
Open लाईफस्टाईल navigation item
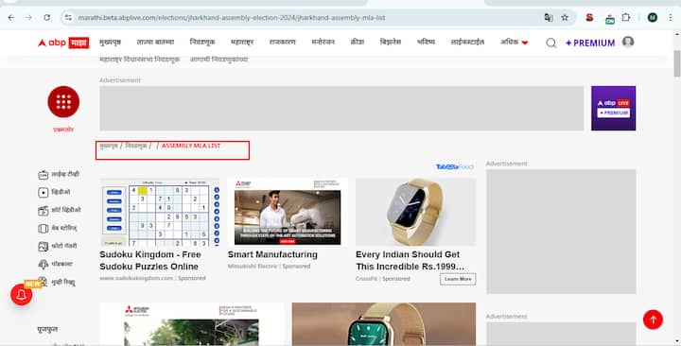(467, 43)
